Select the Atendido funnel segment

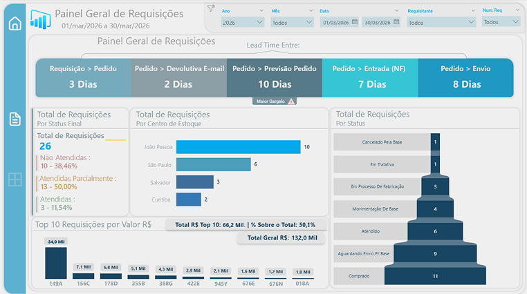(x=435, y=231)
